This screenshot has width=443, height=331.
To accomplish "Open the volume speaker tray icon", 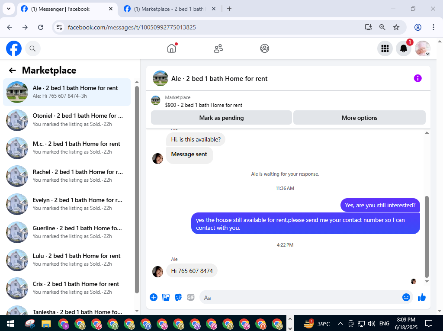I will coord(372,324).
